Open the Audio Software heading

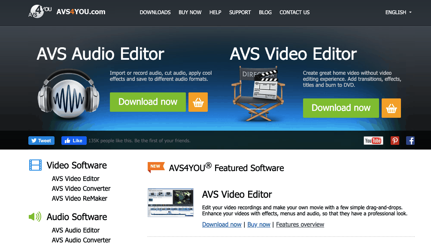pyautogui.click(x=77, y=217)
